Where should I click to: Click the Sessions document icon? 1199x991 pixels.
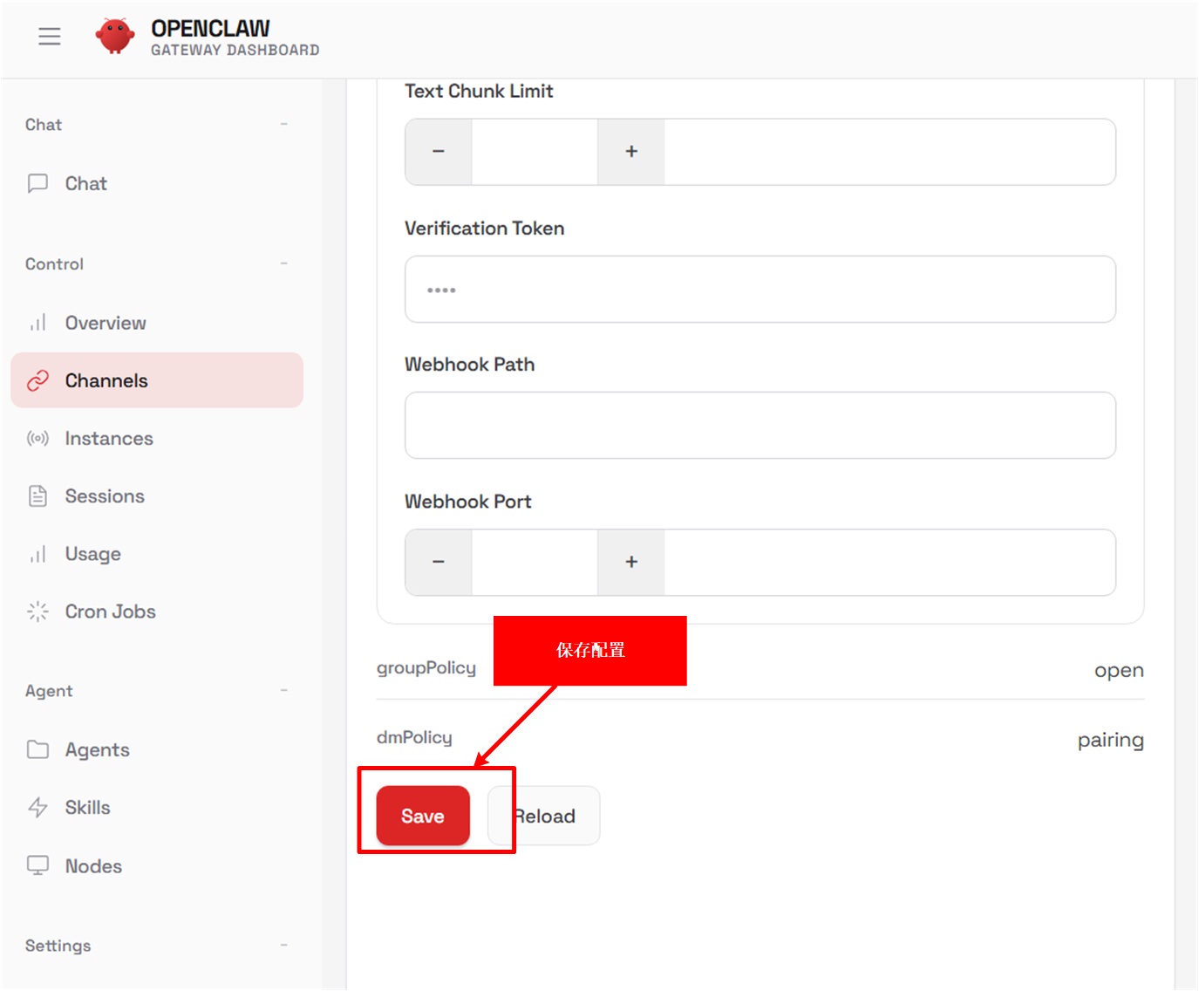(37, 495)
